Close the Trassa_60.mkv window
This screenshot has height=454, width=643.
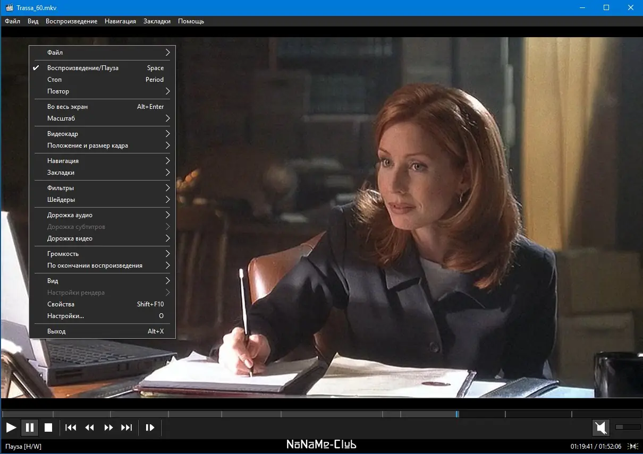[631, 8]
